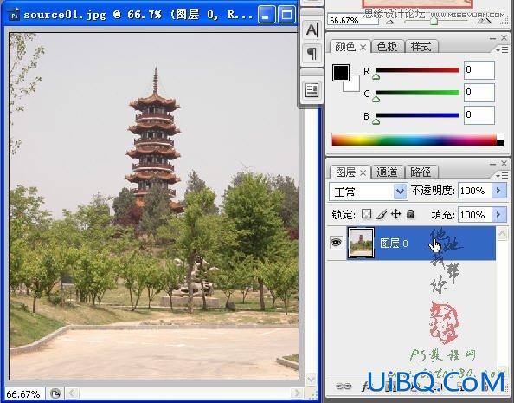Viewport: 514px width, 403px height.
Task: Click the G value input field
Action: pos(479,92)
